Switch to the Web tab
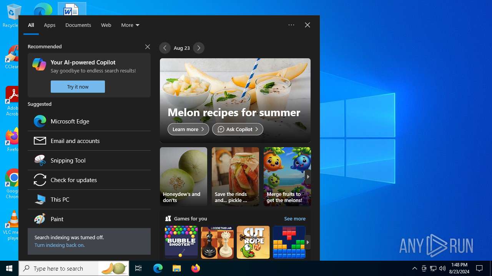Viewport: 492px width, 276px height. [106, 25]
